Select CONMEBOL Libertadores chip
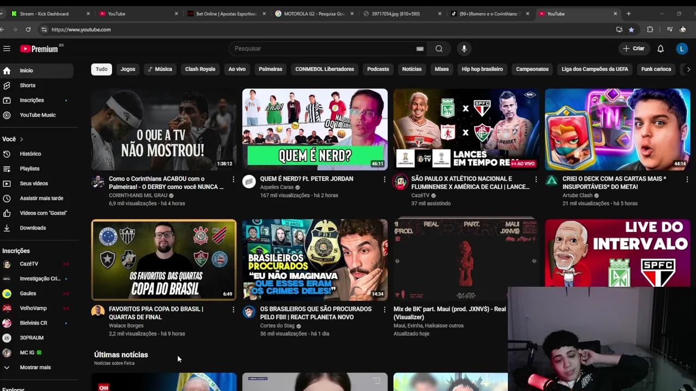Image resolution: width=696 pixels, height=391 pixels. coord(325,69)
